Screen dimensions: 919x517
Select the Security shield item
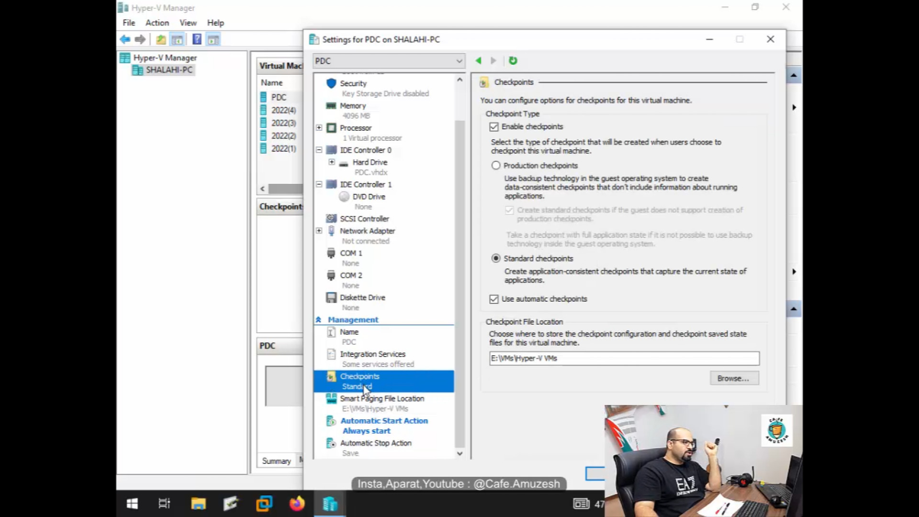331,83
